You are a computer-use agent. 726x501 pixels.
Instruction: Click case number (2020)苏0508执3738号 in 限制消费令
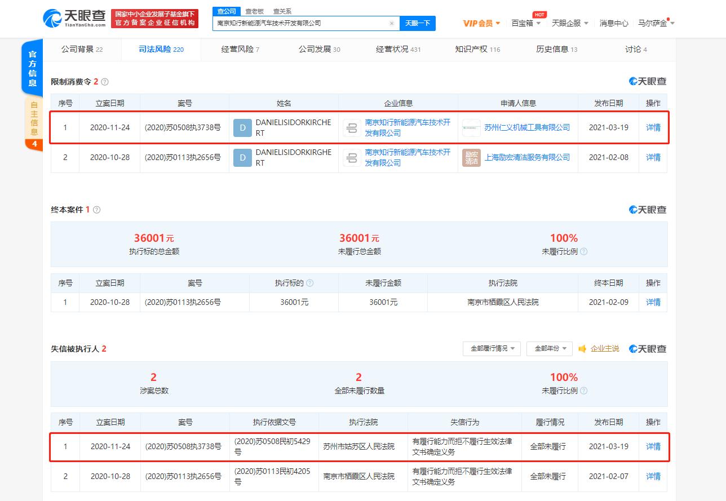click(x=183, y=128)
